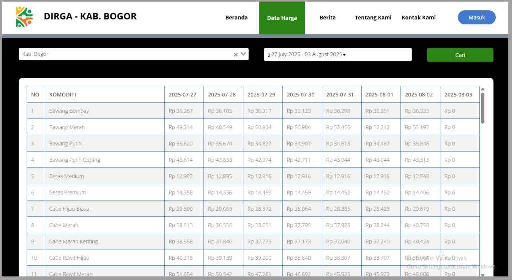512x280 pixels.
Task: Click the Rp 49.314 price cell
Action: click(x=184, y=127)
